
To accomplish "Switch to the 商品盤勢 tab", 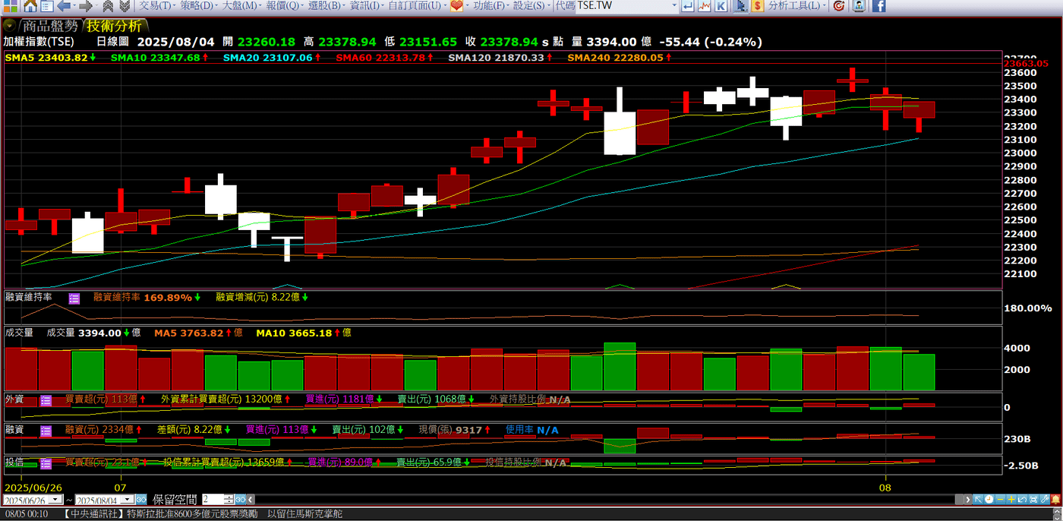I will click(x=49, y=26).
